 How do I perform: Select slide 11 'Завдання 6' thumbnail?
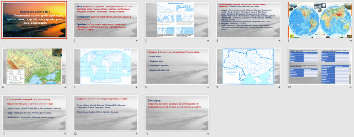[x=34, y=113]
